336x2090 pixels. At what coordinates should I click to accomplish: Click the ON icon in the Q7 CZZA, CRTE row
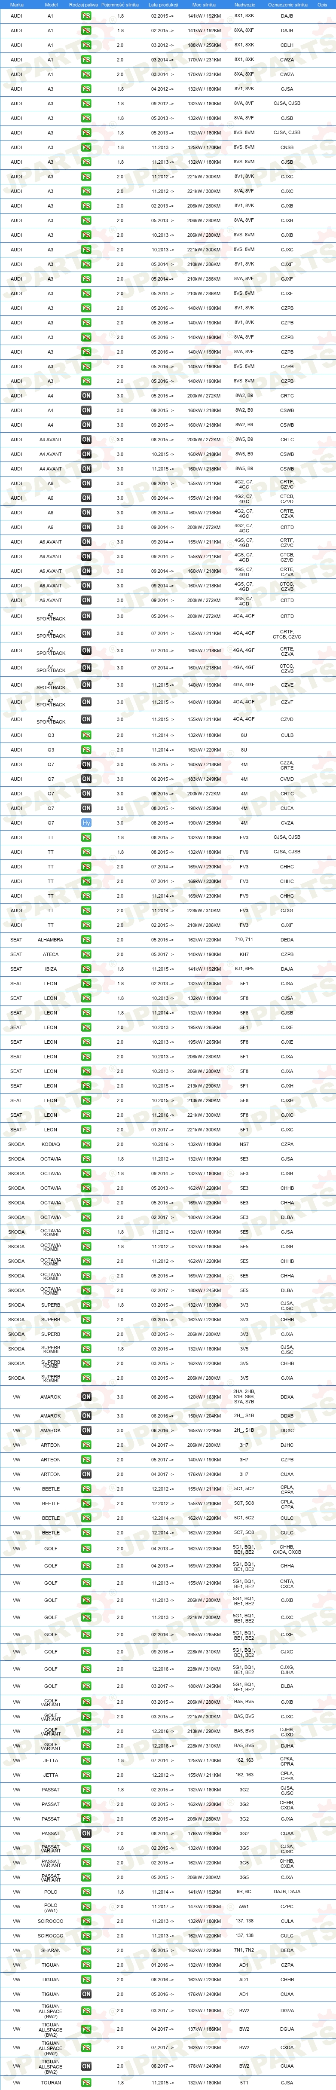[86, 764]
